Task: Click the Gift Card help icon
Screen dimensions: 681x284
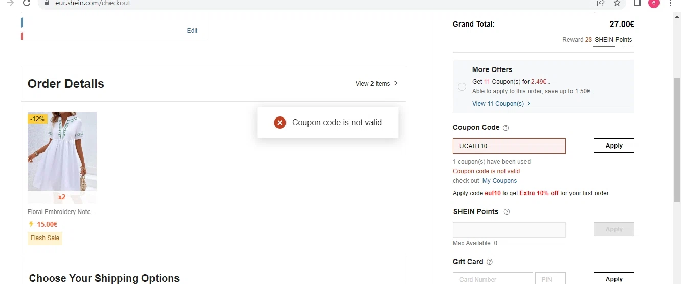Action: (x=490, y=262)
